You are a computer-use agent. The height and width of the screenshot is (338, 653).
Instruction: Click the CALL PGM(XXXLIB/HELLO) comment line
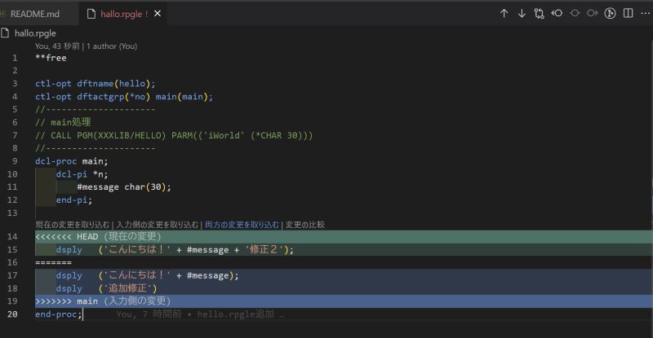[174, 135]
